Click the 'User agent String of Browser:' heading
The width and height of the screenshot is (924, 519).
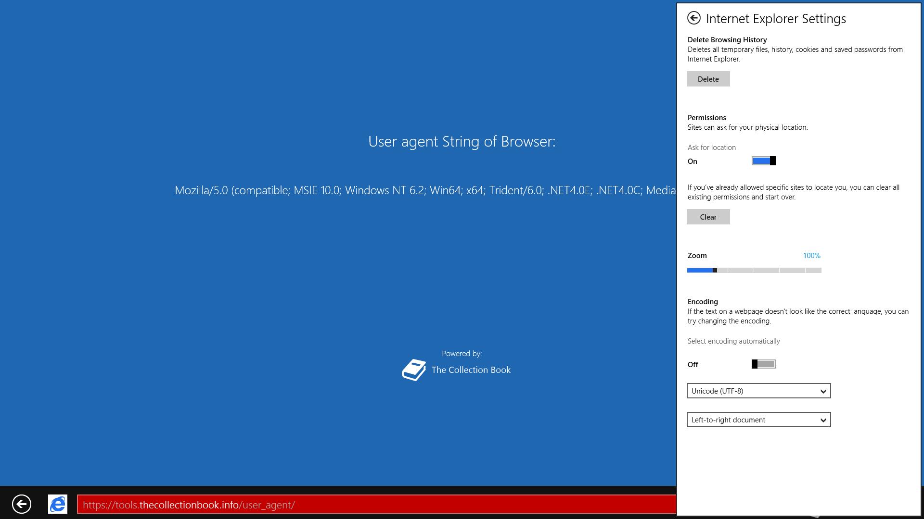(462, 141)
